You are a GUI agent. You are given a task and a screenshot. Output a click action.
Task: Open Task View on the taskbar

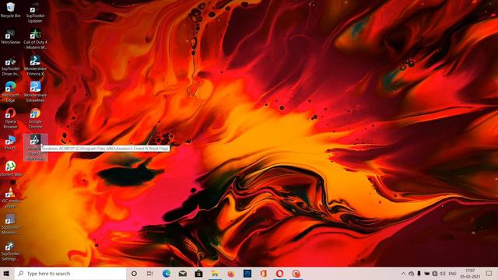[149, 273]
